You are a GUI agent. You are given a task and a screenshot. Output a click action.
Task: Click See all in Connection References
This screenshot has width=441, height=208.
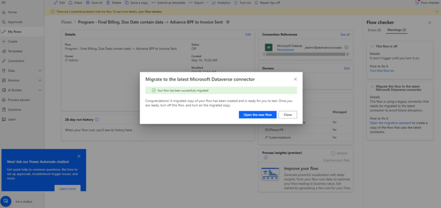(x=345, y=34)
